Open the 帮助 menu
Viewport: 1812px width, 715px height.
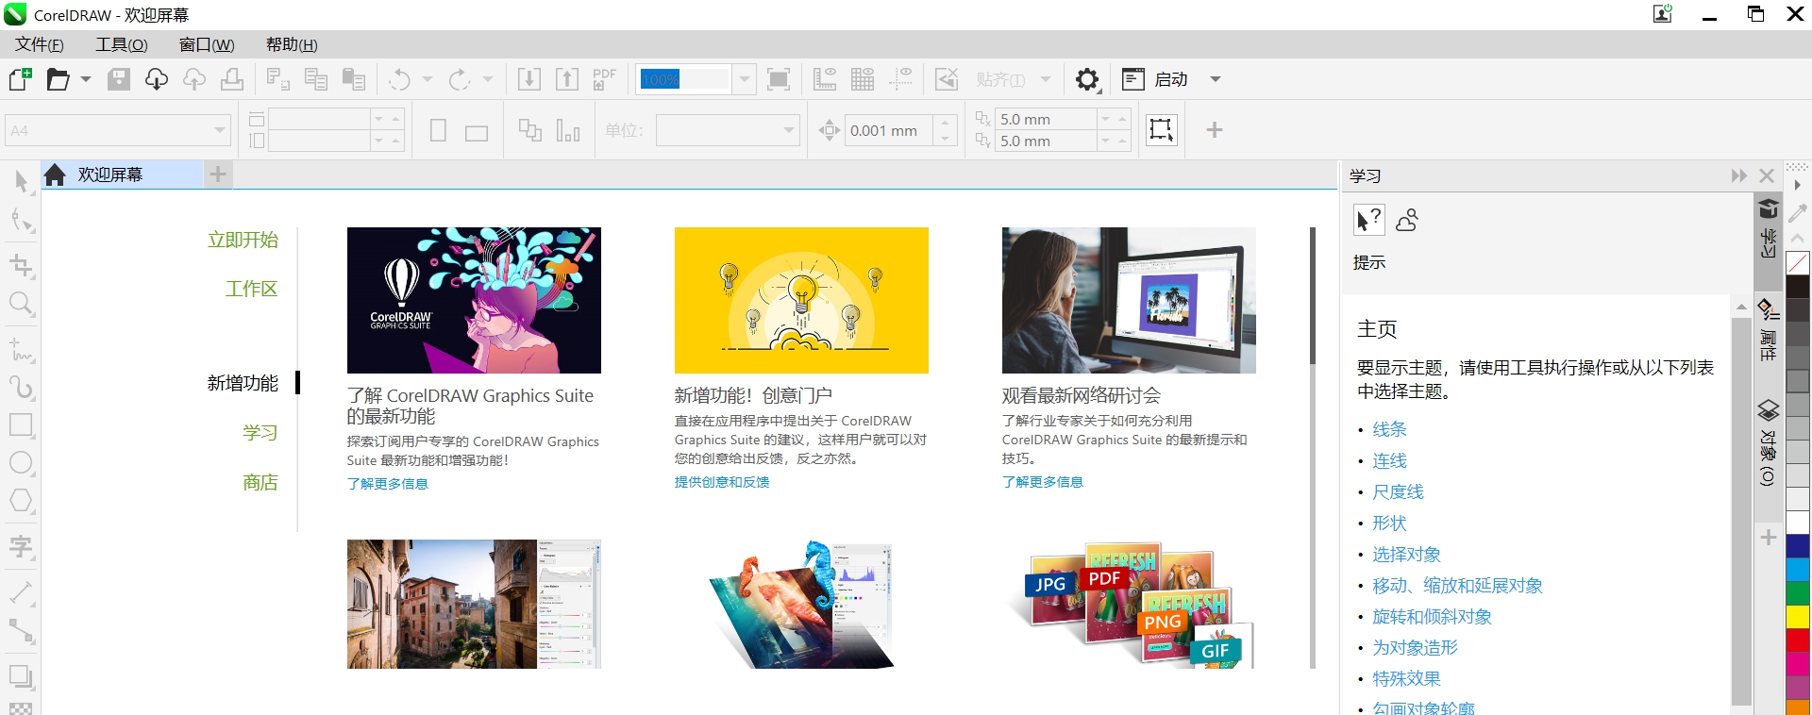tap(292, 44)
